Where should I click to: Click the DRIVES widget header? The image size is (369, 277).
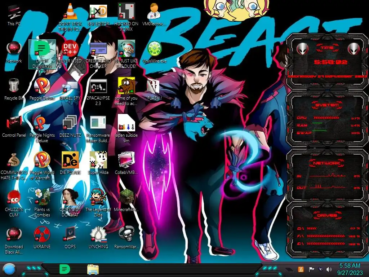click(327, 215)
